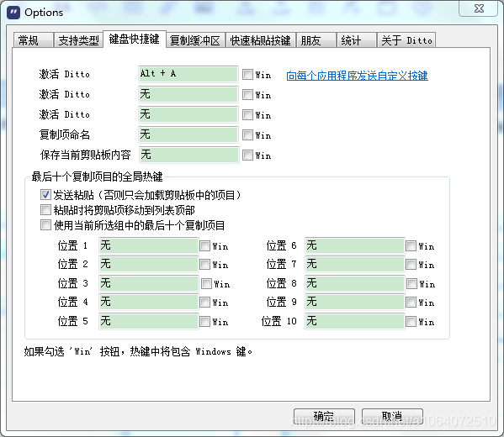This screenshot has height=437, width=504.
Task: Click the Alt + A hotkey field
Action: [x=188, y=74]
